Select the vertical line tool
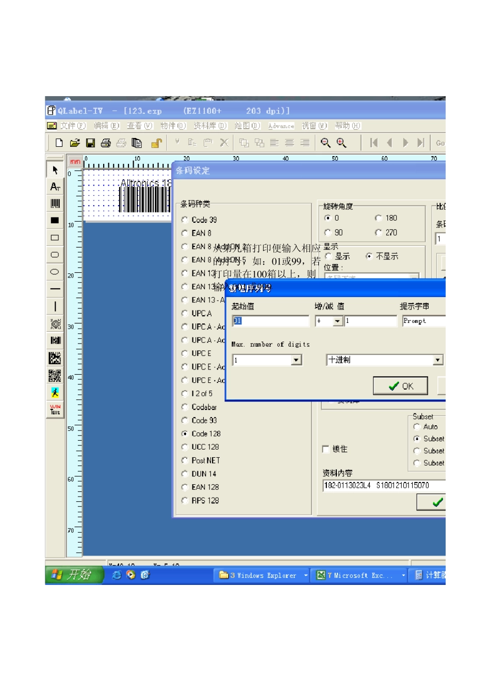Image resolution: width=490 pixels, height=695 pixels. (x=55, y=306)
